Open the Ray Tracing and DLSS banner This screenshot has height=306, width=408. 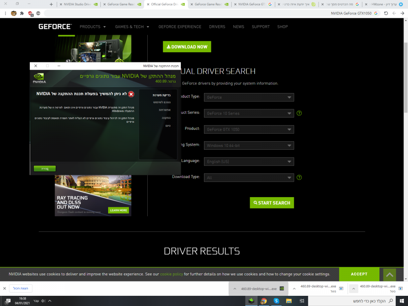coord(93,195)
